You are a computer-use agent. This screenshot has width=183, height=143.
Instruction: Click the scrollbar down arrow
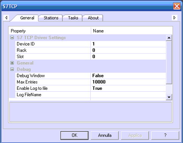pos(169,97)
